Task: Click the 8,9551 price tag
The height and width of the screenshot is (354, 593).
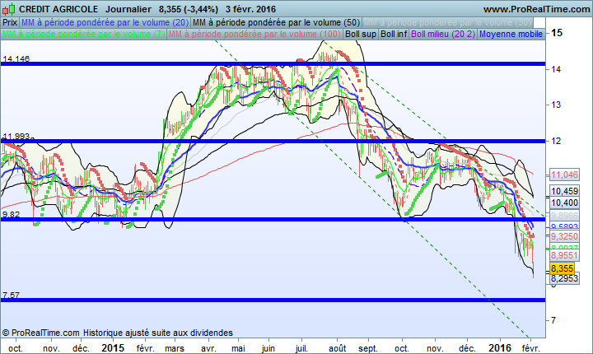Action: coord(564,255)
